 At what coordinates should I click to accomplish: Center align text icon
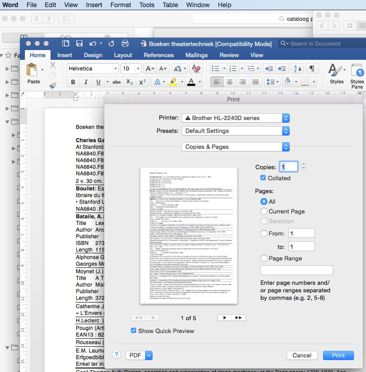229,82
